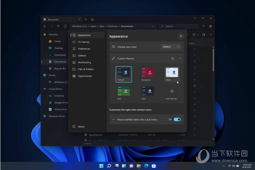Open the About settings page

[x=88, y=127]
